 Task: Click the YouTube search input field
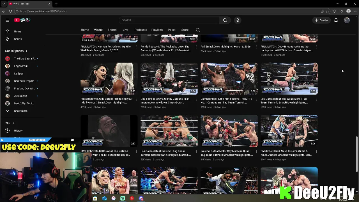169,20
